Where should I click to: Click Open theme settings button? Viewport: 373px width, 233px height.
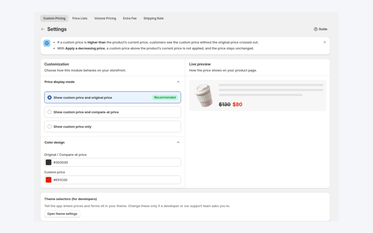pyautogui.click(x=62, y=214)
